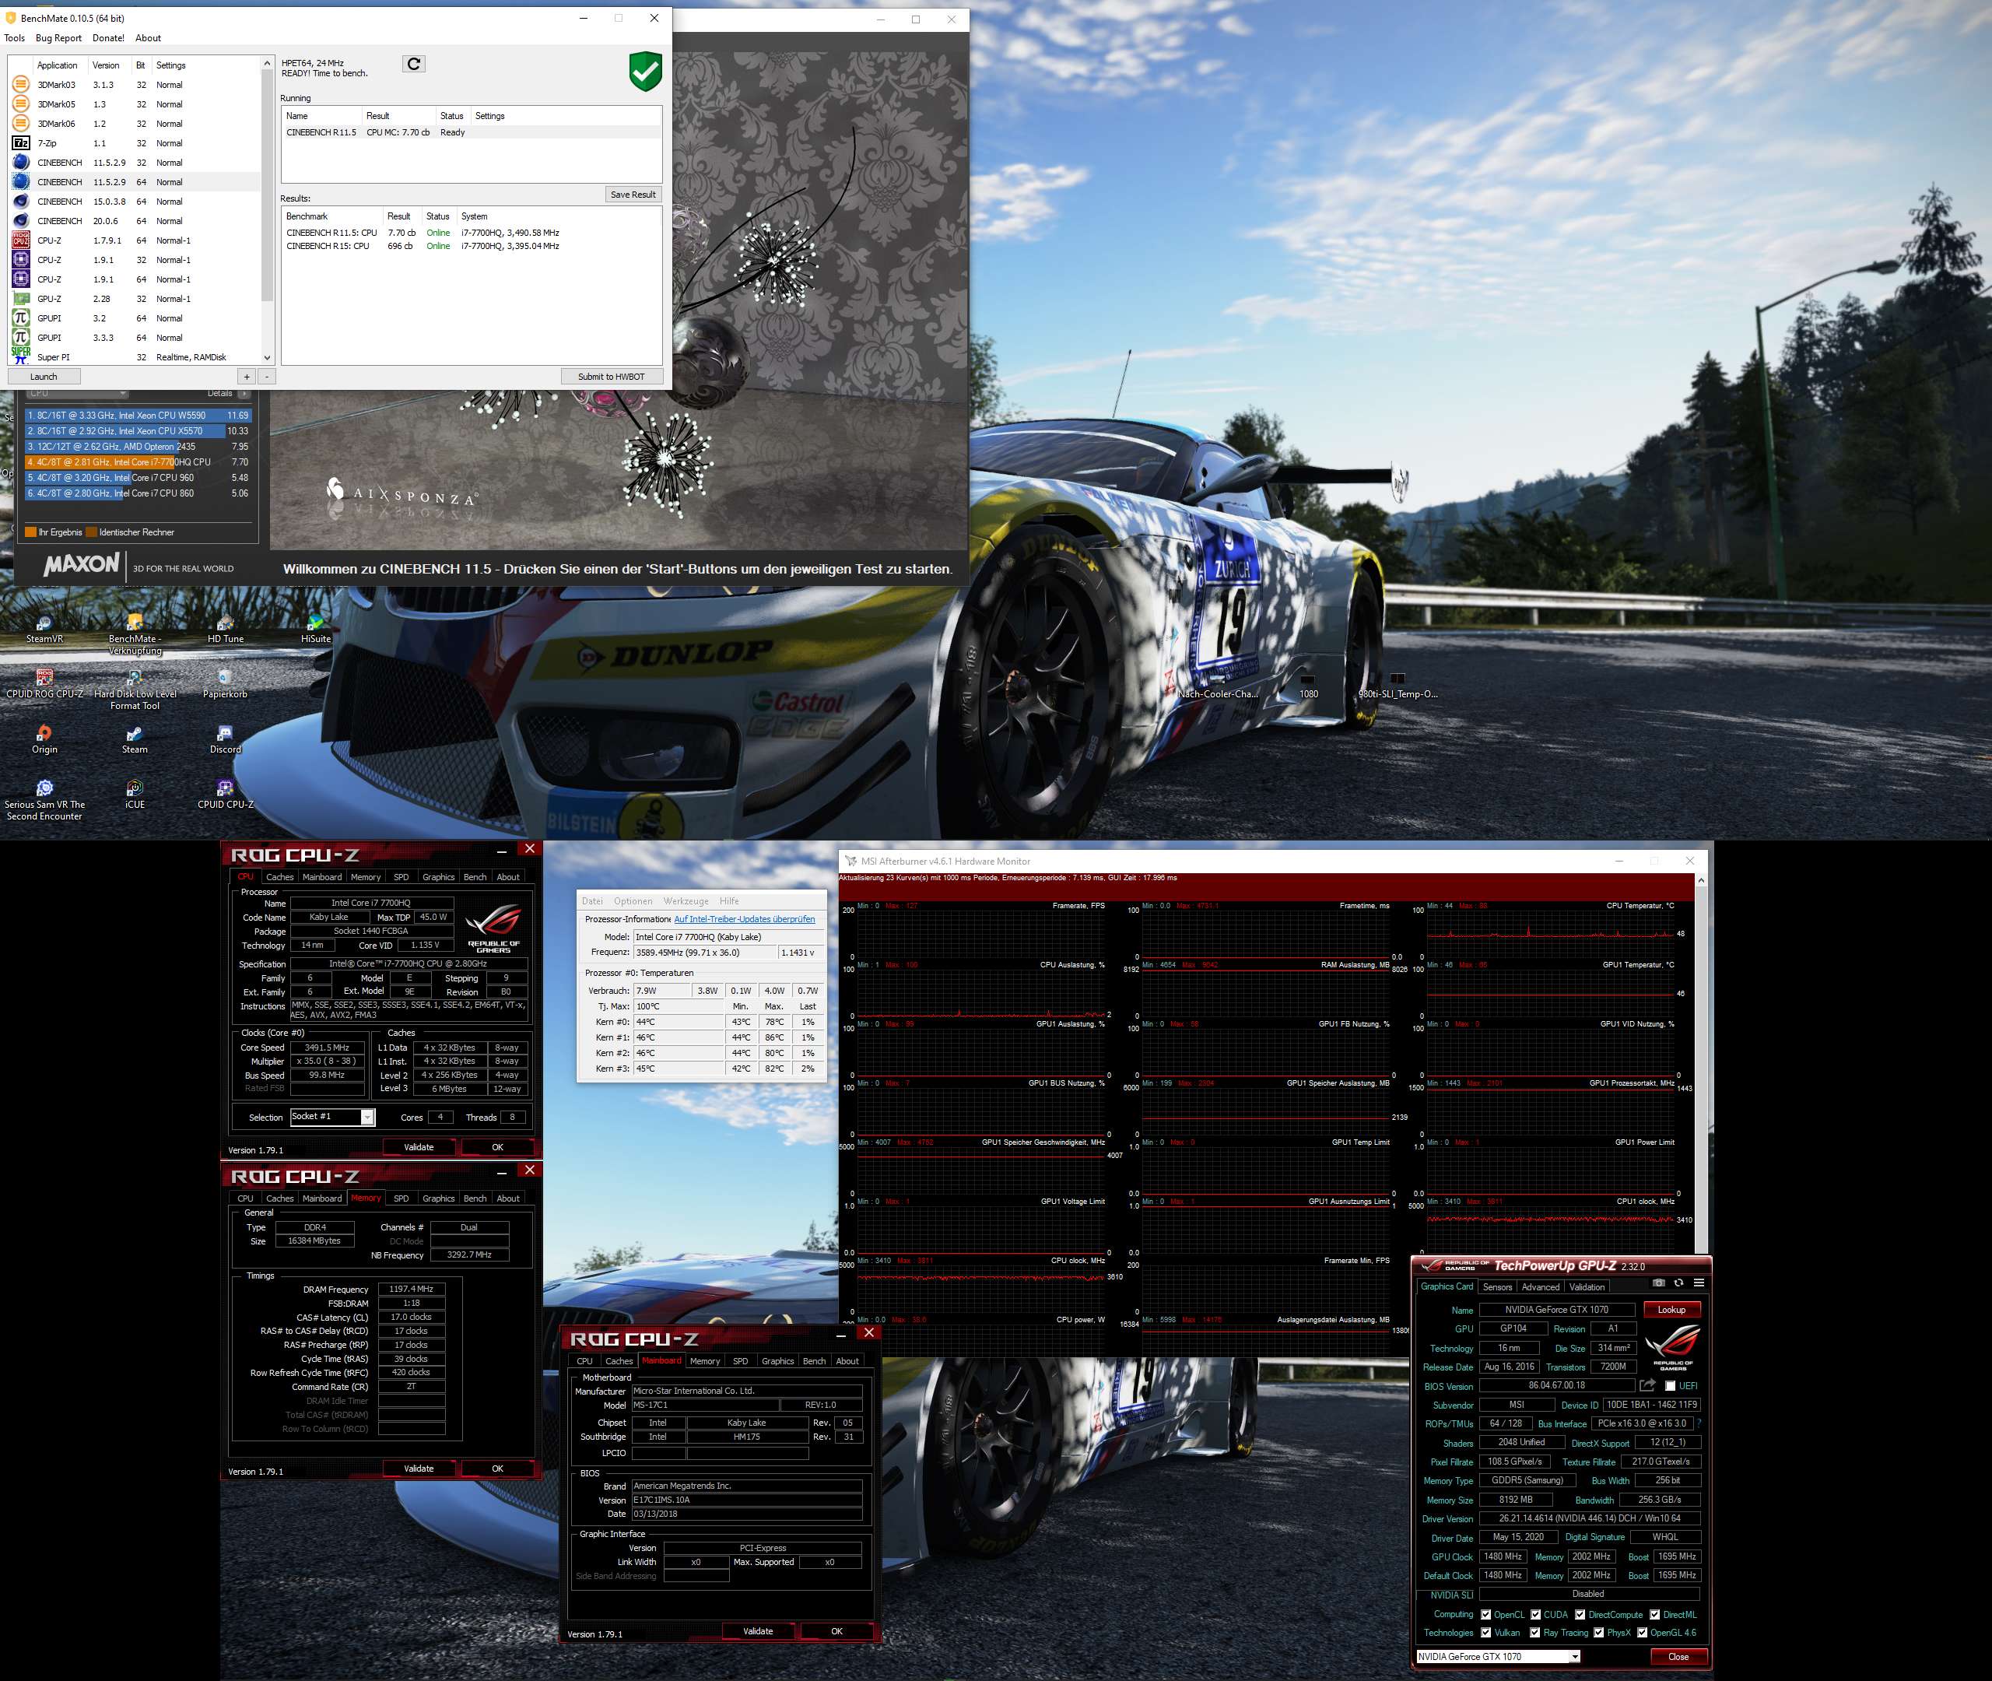Select the CINEBENCH R15: CPU result row
This screenshot has width=1992, height=1681.
click(472, 246)
